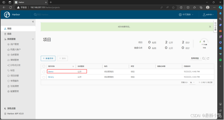Collapse the sidebar with double-chevron icon
Viewport: 224px width, 120px height.
(x=33, y=22)
